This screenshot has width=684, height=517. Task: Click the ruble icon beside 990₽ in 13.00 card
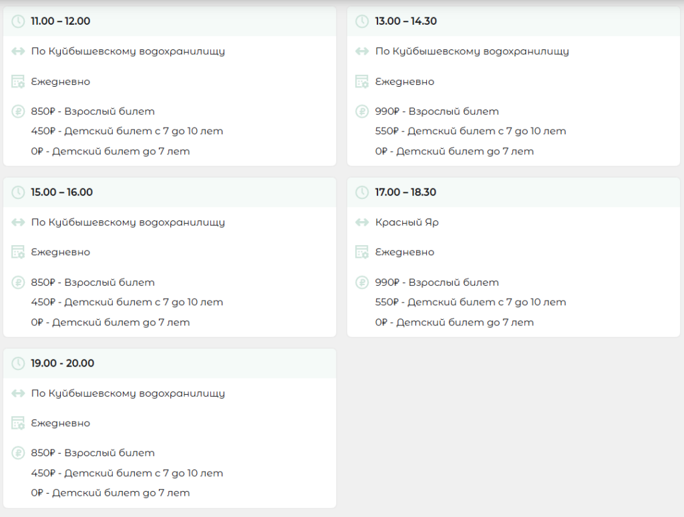(362, 112)
